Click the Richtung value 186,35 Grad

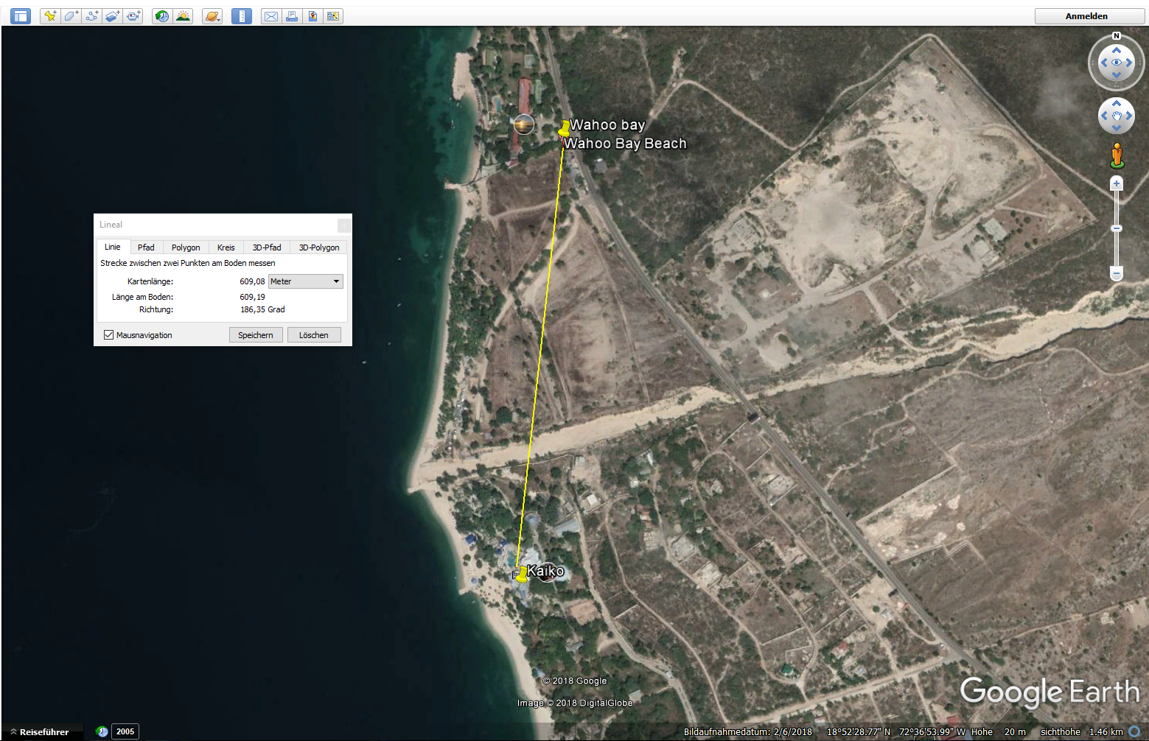[x=262, y=309]
